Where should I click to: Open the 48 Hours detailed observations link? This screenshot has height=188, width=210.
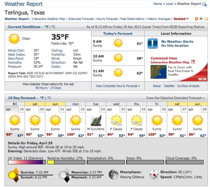tap(41, 88)
